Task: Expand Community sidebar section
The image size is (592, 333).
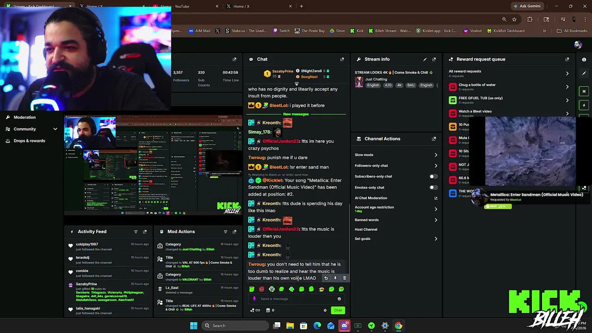Action: [x=55, y=129]
